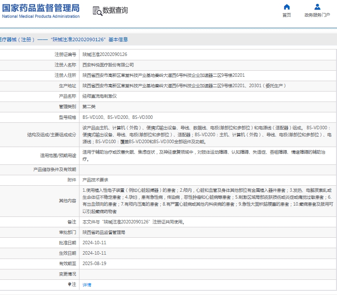Click the expiry date 2025-08-19

94,263
